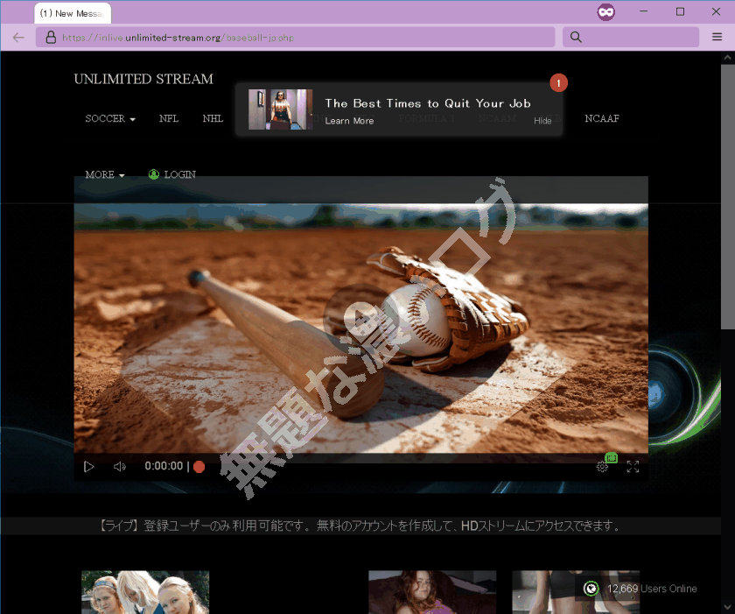735x614 pixels.
Task: Open the NFL menu item
Action: (x=169, y=118)
